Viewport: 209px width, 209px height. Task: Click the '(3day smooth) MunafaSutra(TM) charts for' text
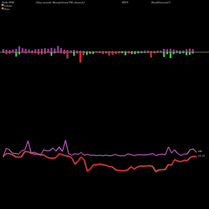coord(60,3)
